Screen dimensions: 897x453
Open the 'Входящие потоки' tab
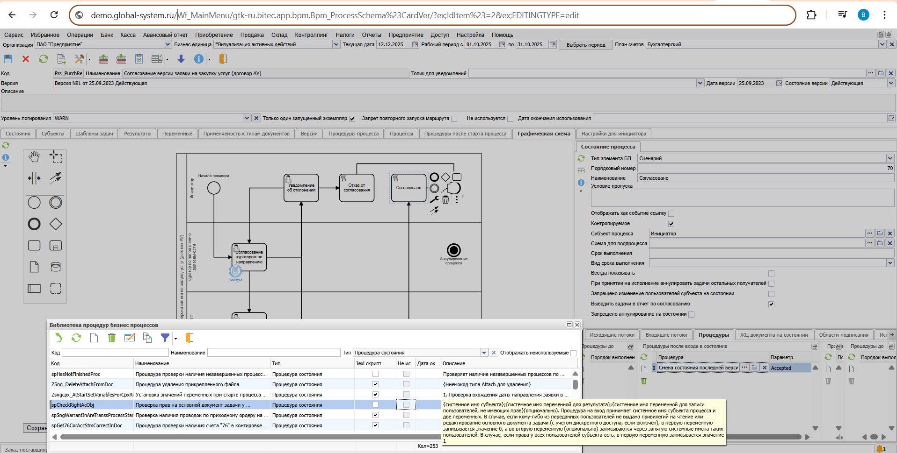pos(666,335)
